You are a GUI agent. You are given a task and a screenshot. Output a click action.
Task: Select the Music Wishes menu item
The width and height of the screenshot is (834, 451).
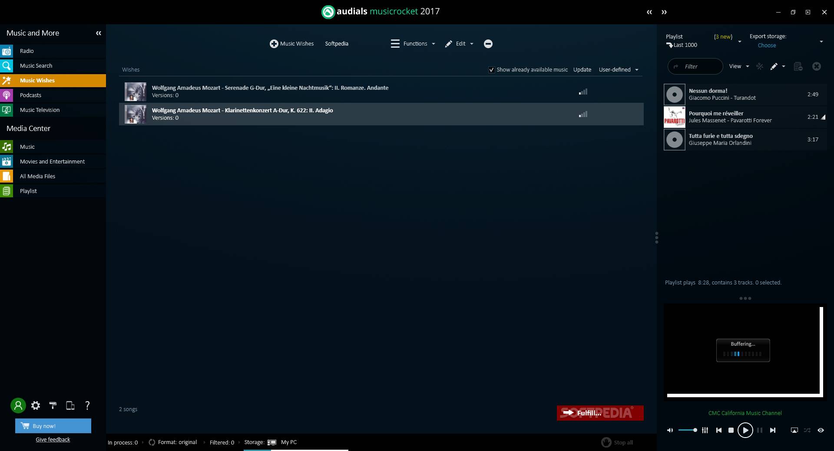pyautogui.click(x=53, y=81)
